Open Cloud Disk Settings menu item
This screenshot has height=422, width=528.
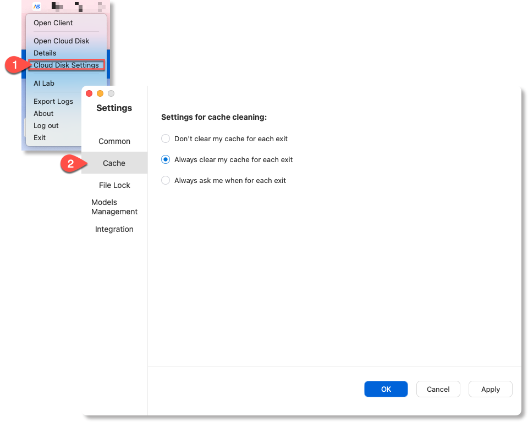coord(66,65)
